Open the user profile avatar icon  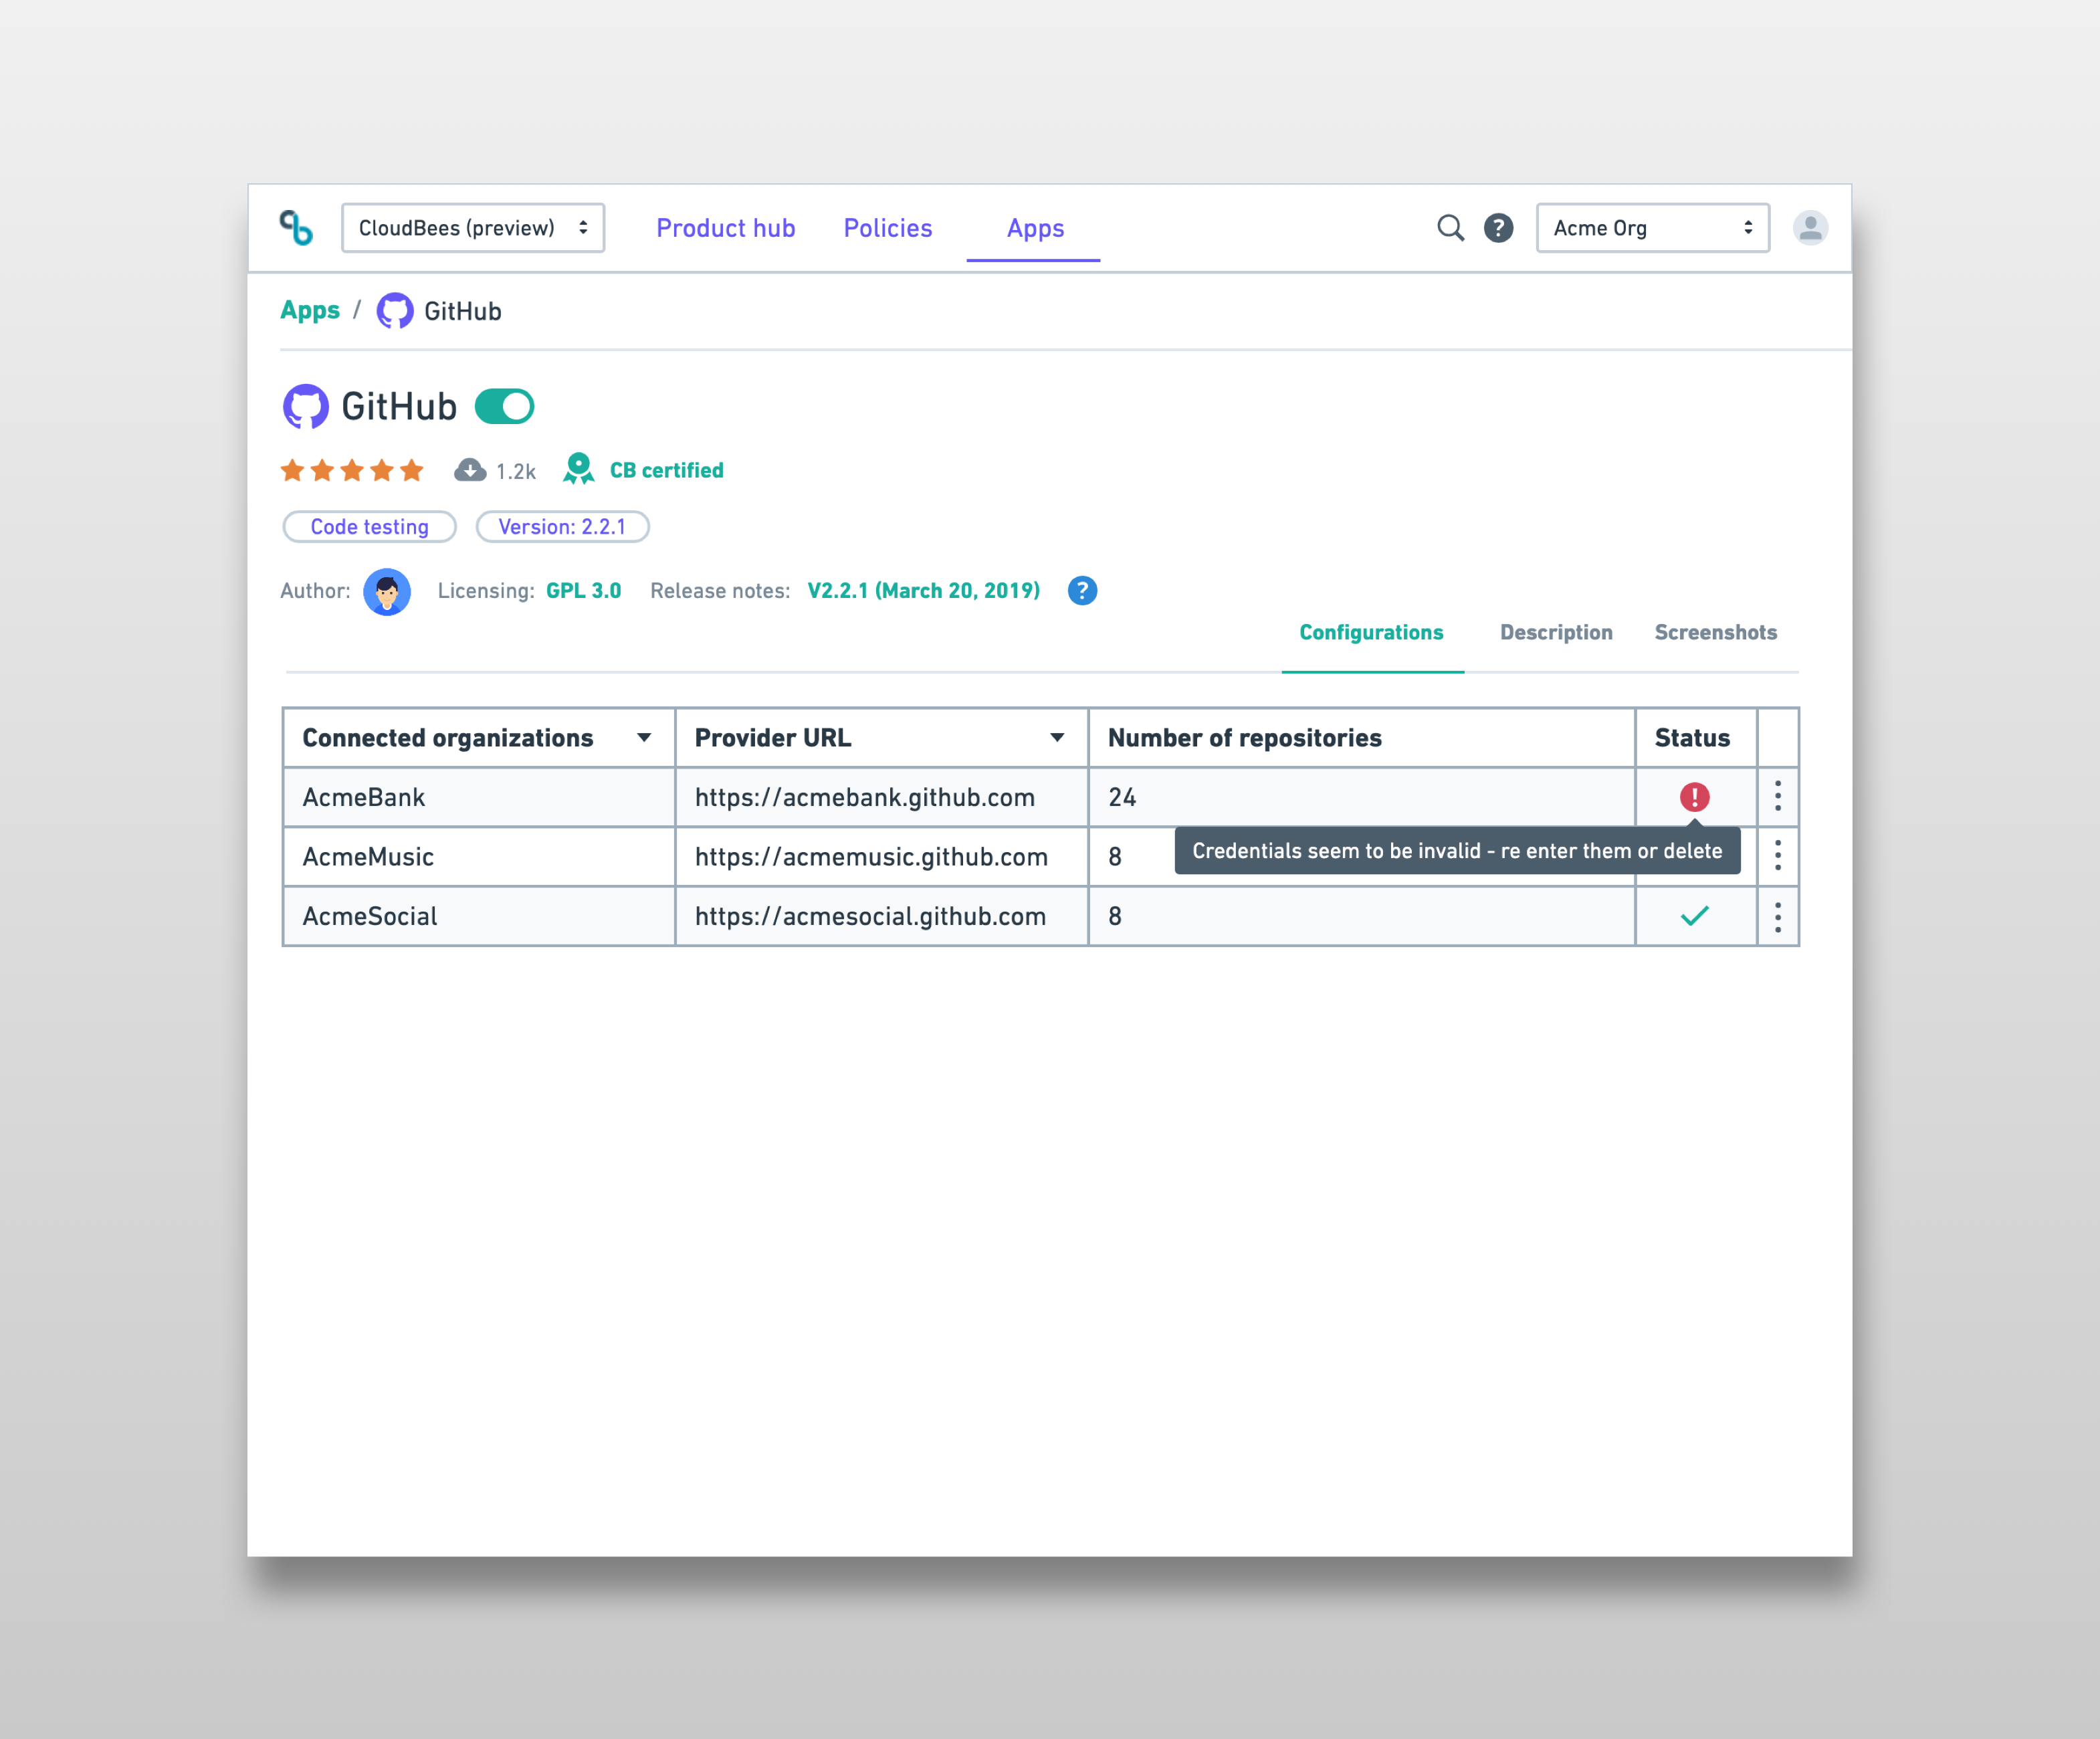[x=1810, y=228]
